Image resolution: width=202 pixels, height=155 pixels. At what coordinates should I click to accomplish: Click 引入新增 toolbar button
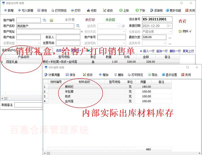(26, 10)
